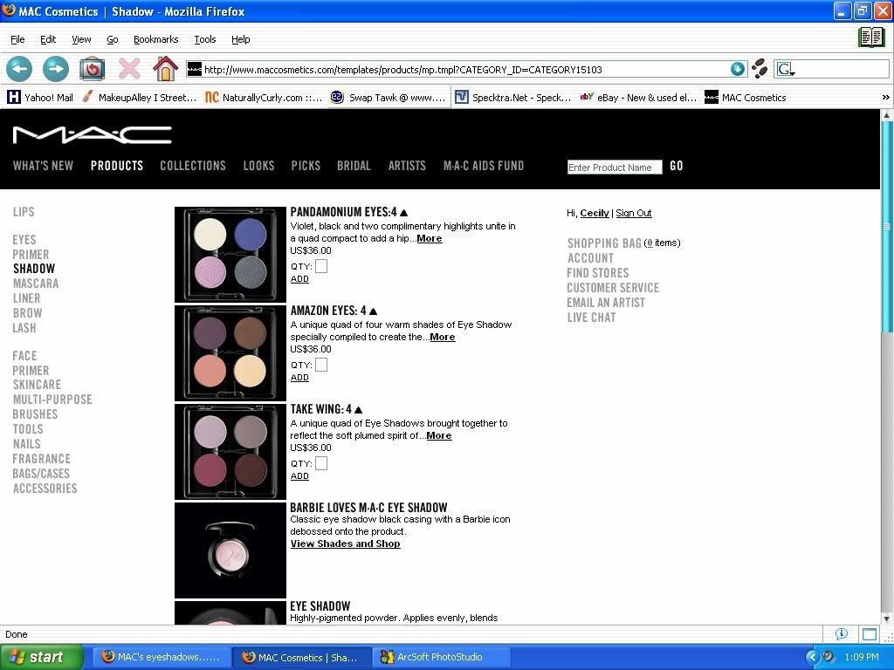Viewport: 894px width, 670px height.
Task: Switch to ArcSoft PhotoStudio in taskbar
Action: click(x=439, y=657)
